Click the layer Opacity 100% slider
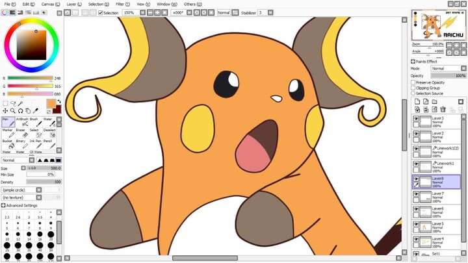Viewport: 468px width, 263px height. [x=448, y=76]
